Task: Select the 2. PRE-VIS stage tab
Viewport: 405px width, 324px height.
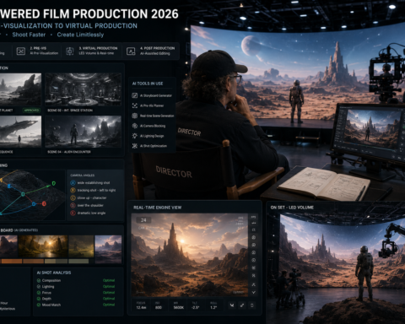Action: pos(38,51)
